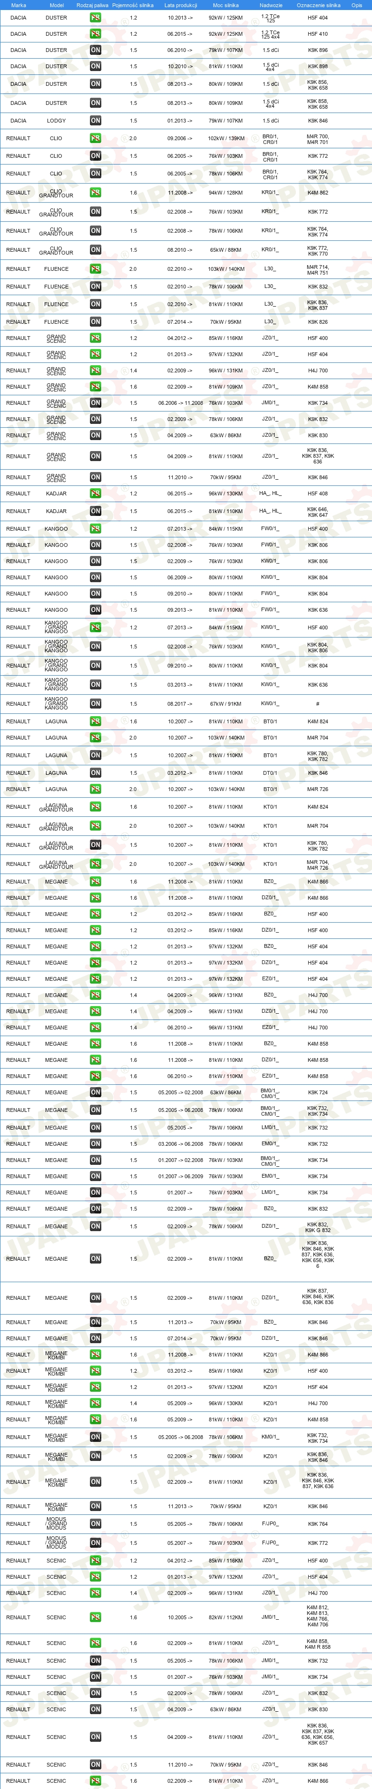Click ON icon in Kadjar K9K 646 row

[96, 511]
